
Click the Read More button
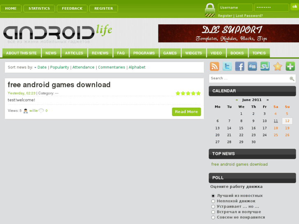(186, 112)
